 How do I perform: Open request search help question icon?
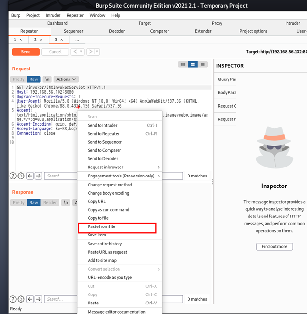click(13, 176)
